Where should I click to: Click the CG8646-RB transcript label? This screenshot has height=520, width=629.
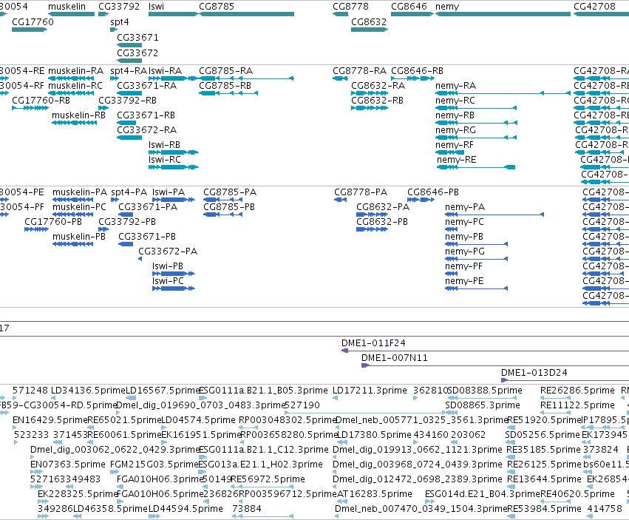tap(417, 71)
